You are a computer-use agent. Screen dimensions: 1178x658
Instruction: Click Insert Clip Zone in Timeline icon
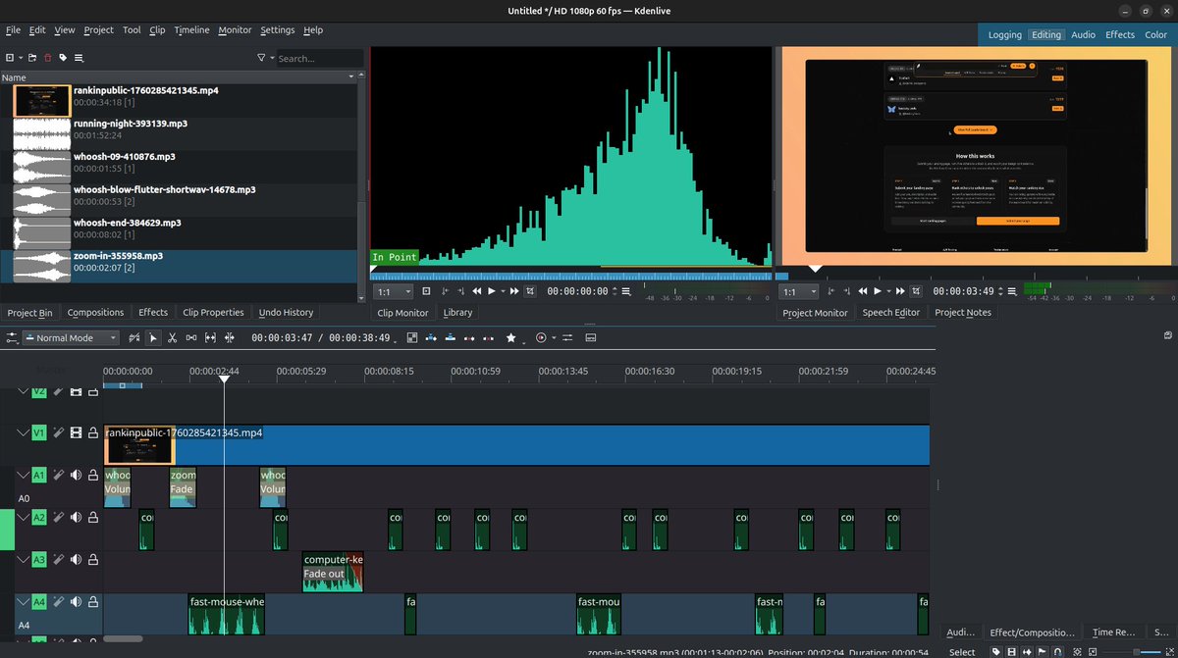point(431,337)
